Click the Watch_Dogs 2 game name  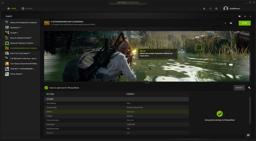pos(16,74)
